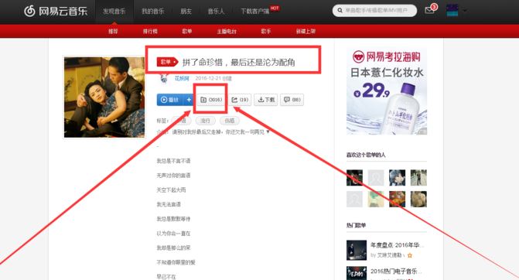The width and height of the screenshot is (519, 280).
Task: Click the 下载 download button
Action: click(x=266, y=100)
